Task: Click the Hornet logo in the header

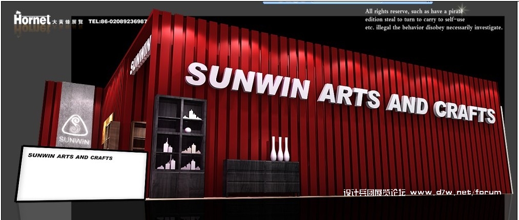Action: 32,19
